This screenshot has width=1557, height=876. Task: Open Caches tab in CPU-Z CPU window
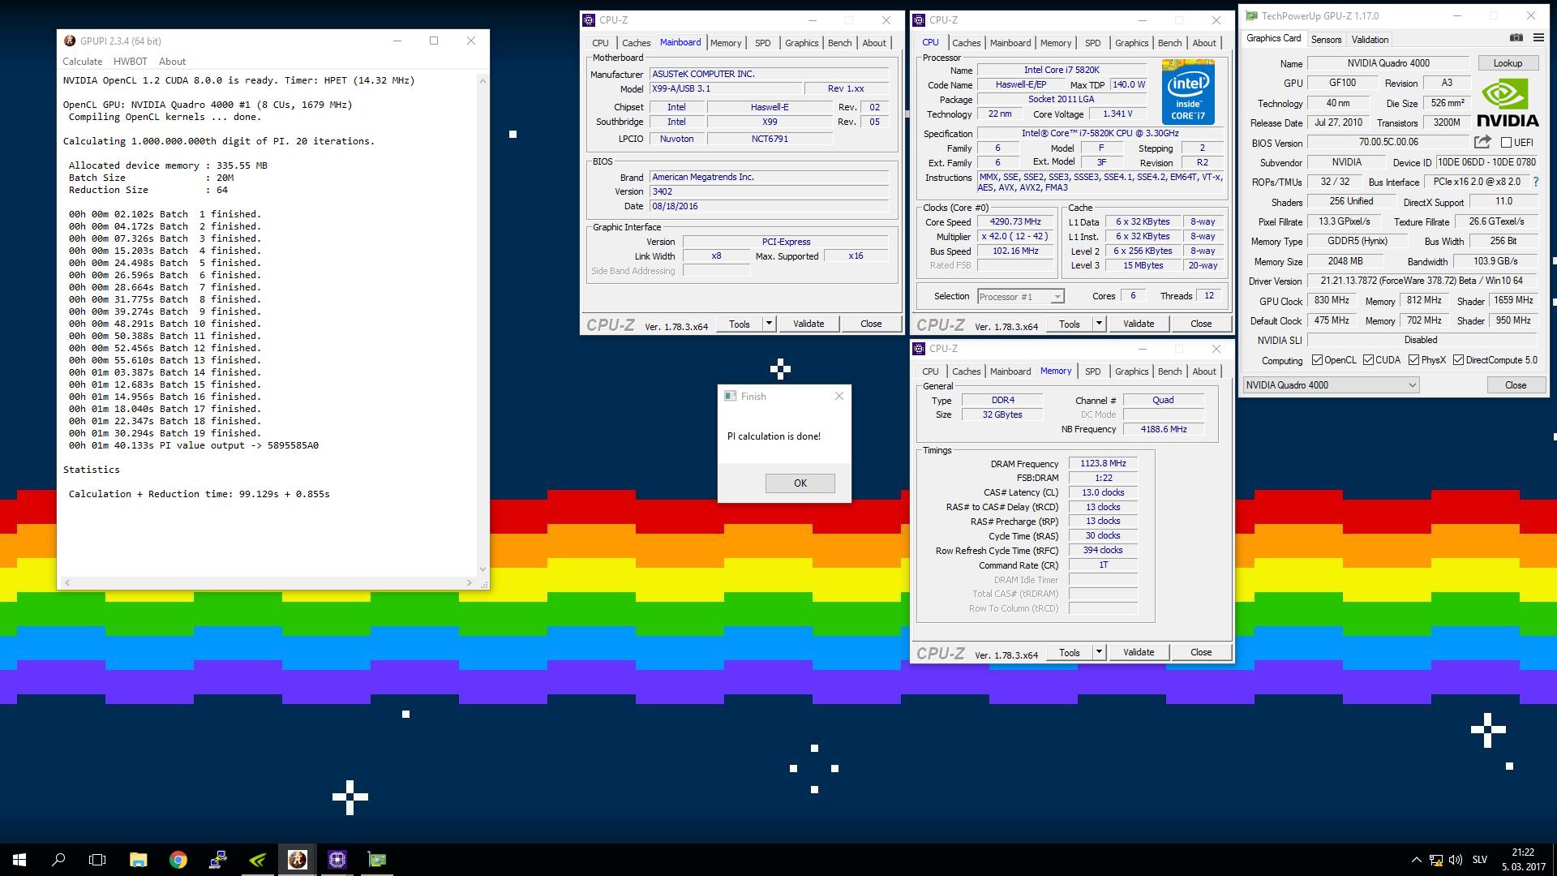966,43
